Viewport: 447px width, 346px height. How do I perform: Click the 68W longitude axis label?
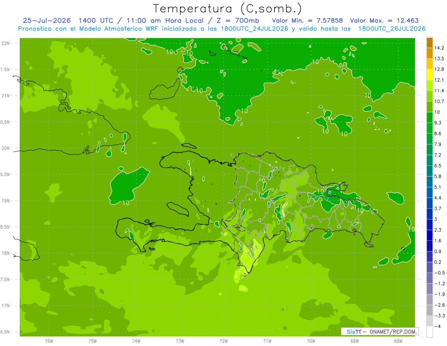click(x=398, y=341)
